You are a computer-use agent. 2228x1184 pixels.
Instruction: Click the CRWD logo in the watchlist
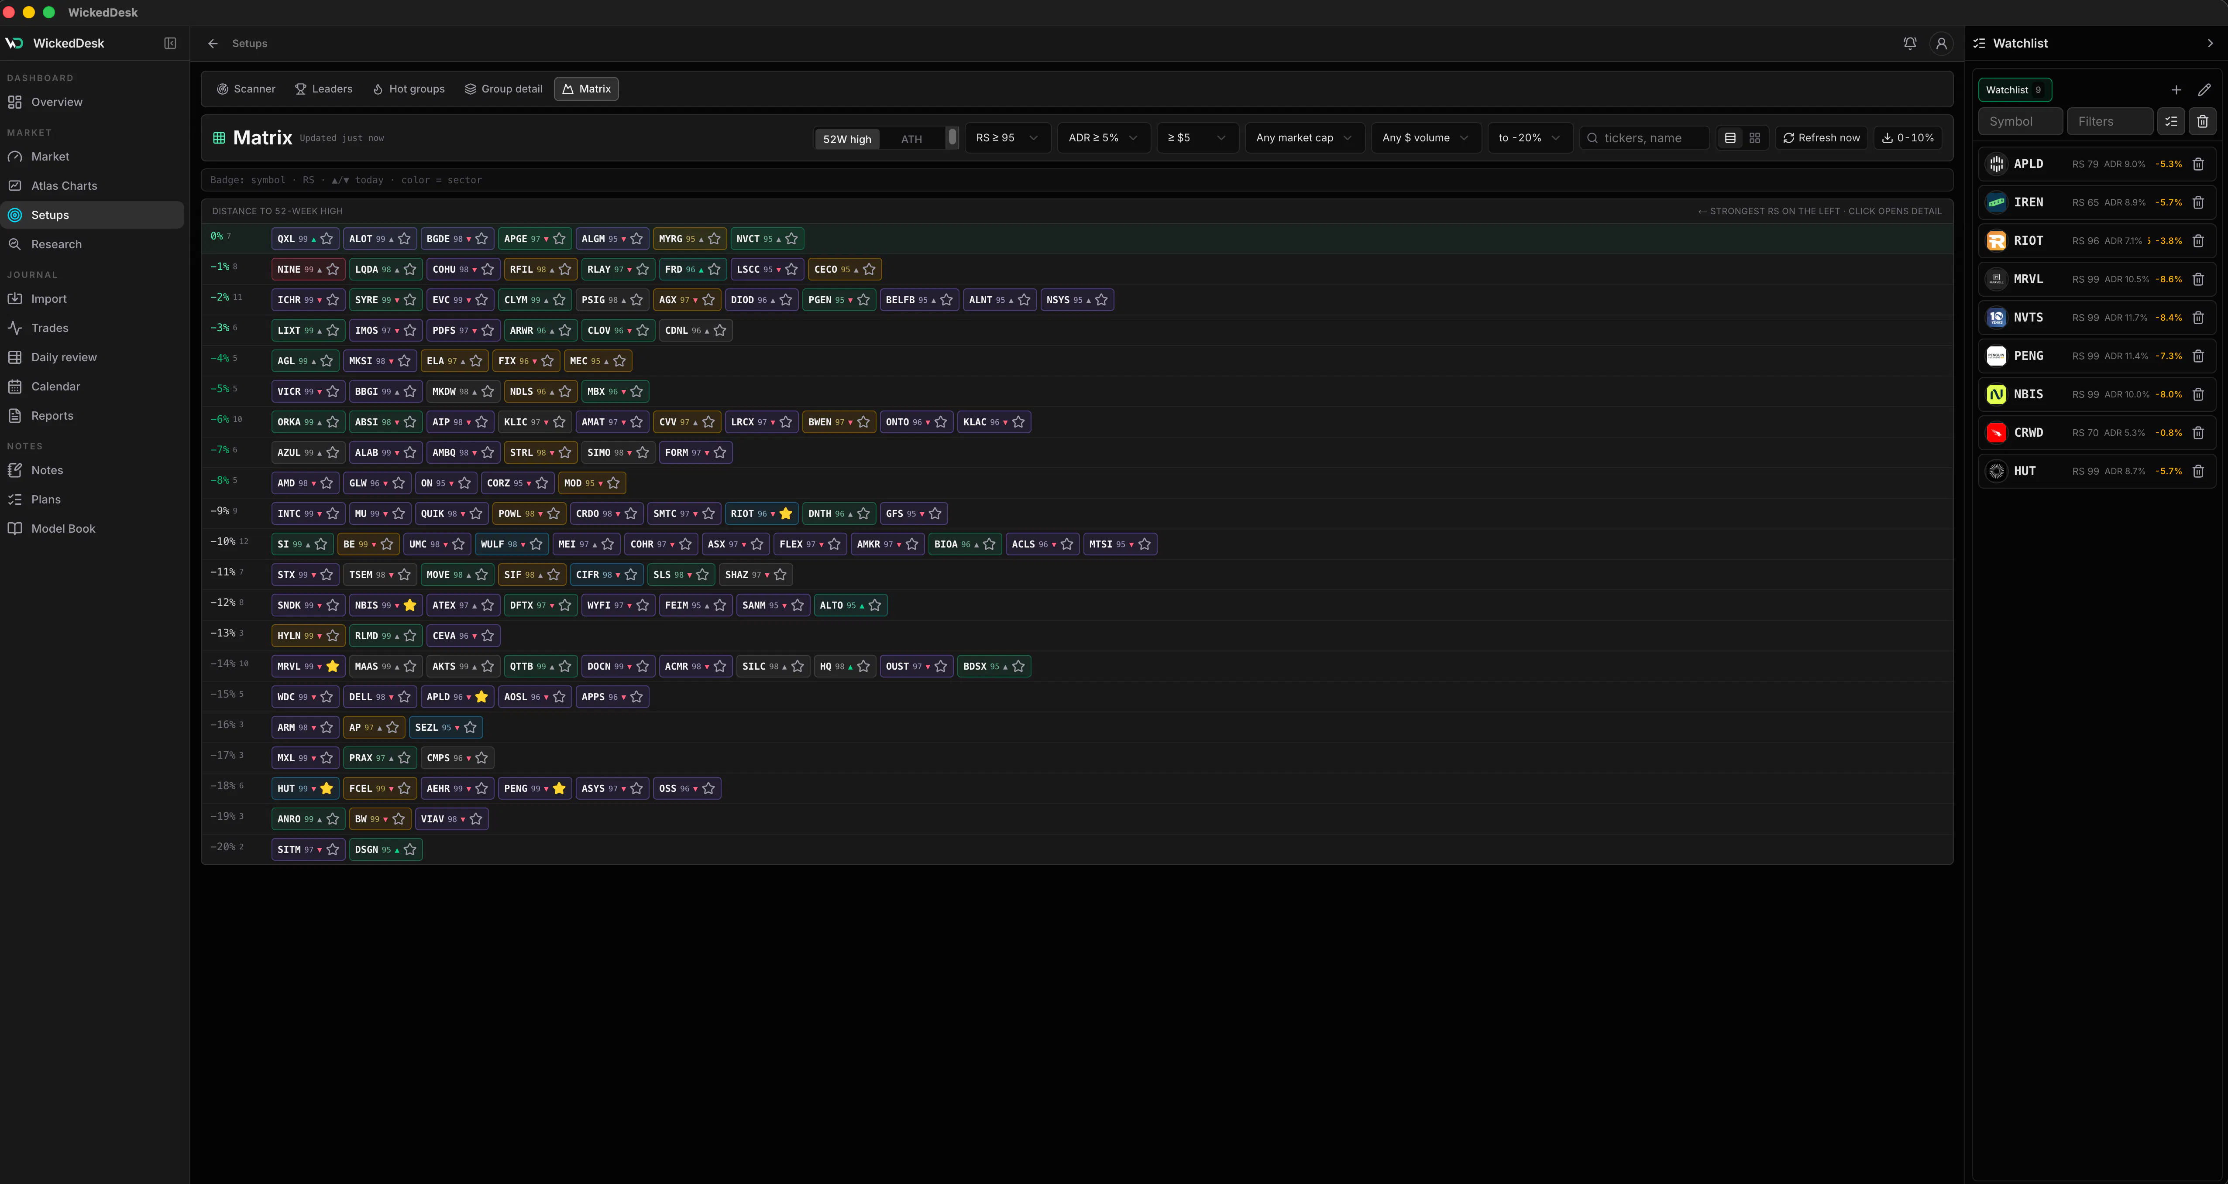(x=1996, y=433)
